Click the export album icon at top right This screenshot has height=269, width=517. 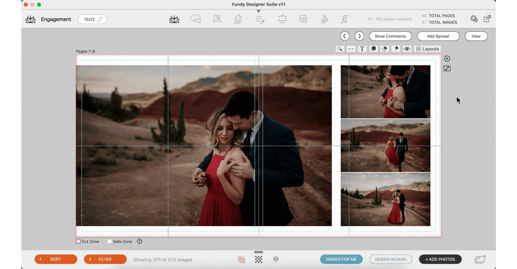[x=487, y=19]
